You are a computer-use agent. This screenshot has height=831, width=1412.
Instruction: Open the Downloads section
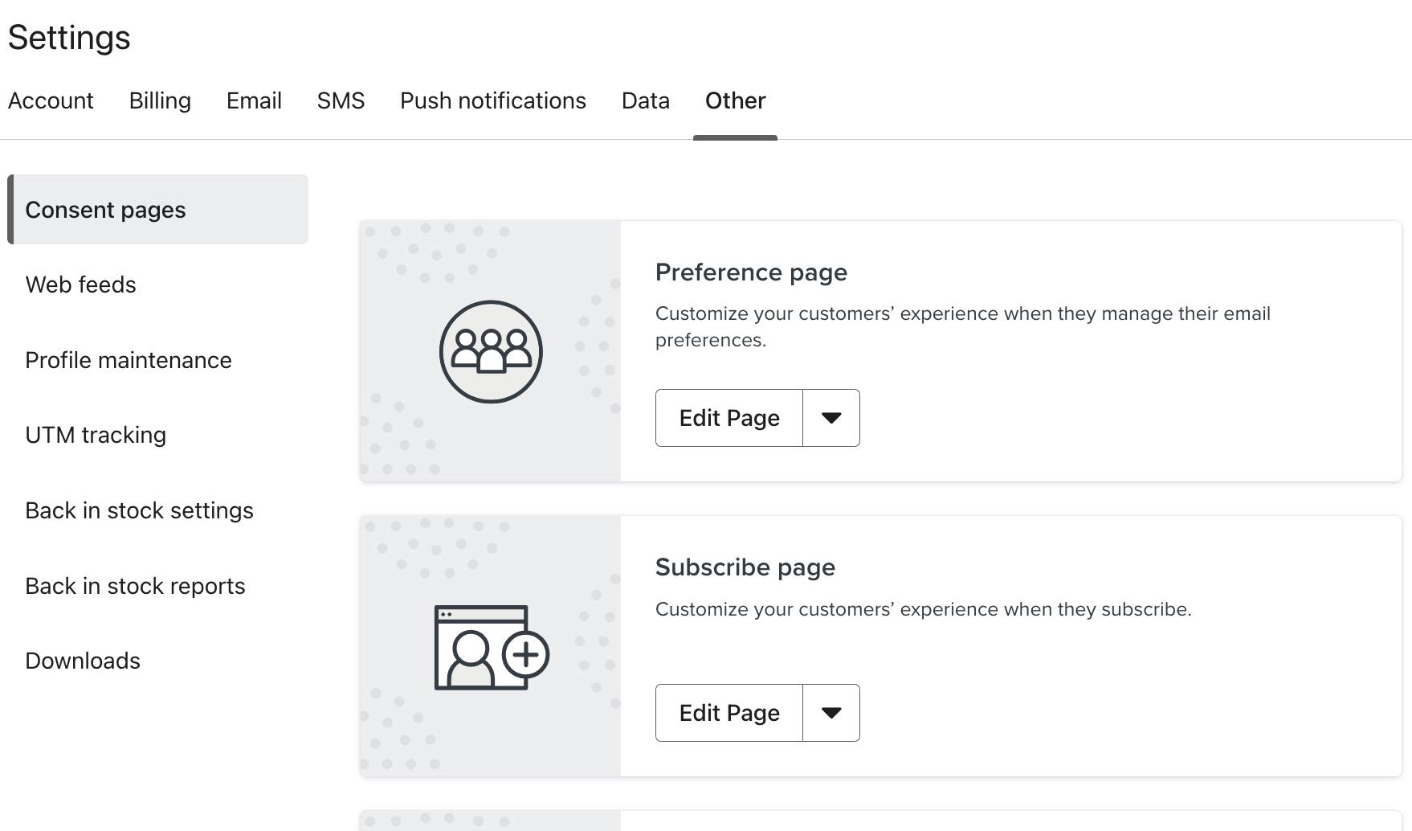tap(83, 661)
